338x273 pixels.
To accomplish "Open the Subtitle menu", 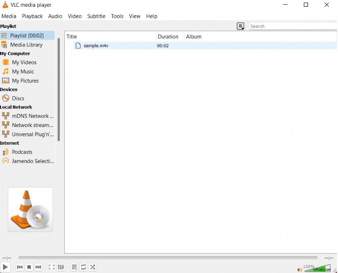I will (96, 16).
